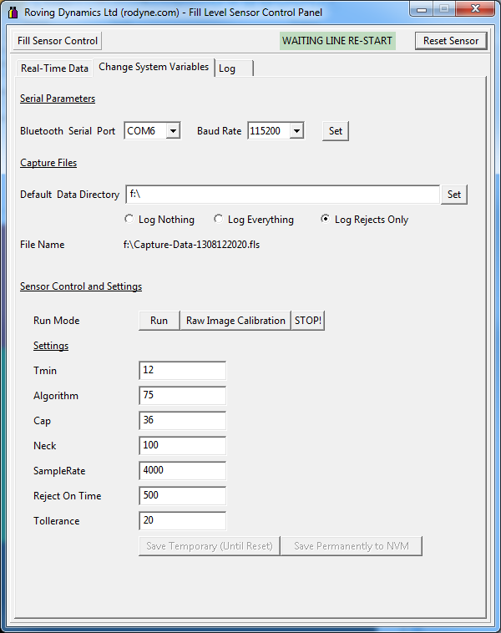Viewport: 501px width, 633px height.
Task: Minimize the Fill Level Sensor window
Action: coord(422,9)
